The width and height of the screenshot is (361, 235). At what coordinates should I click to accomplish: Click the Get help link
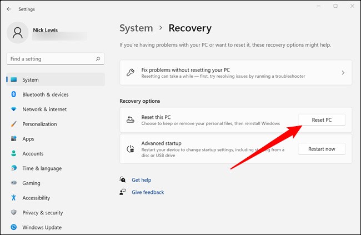(x=141, y=180)
